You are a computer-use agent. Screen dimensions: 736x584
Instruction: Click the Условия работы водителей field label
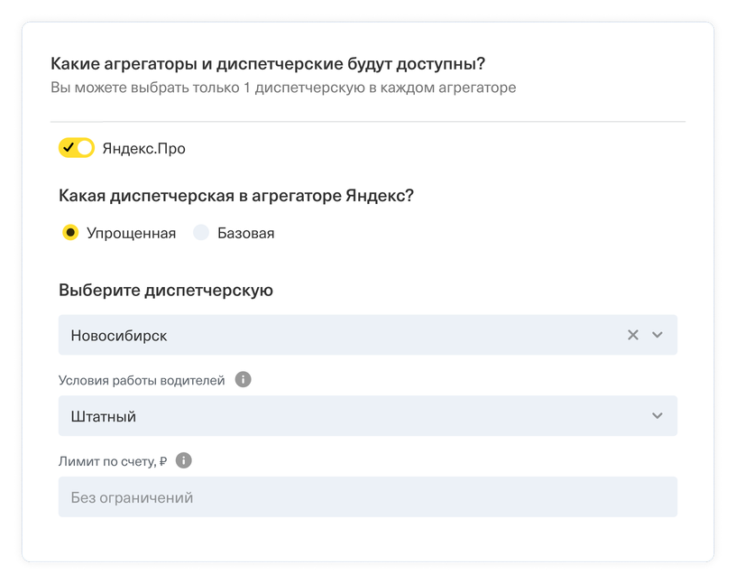142,380
